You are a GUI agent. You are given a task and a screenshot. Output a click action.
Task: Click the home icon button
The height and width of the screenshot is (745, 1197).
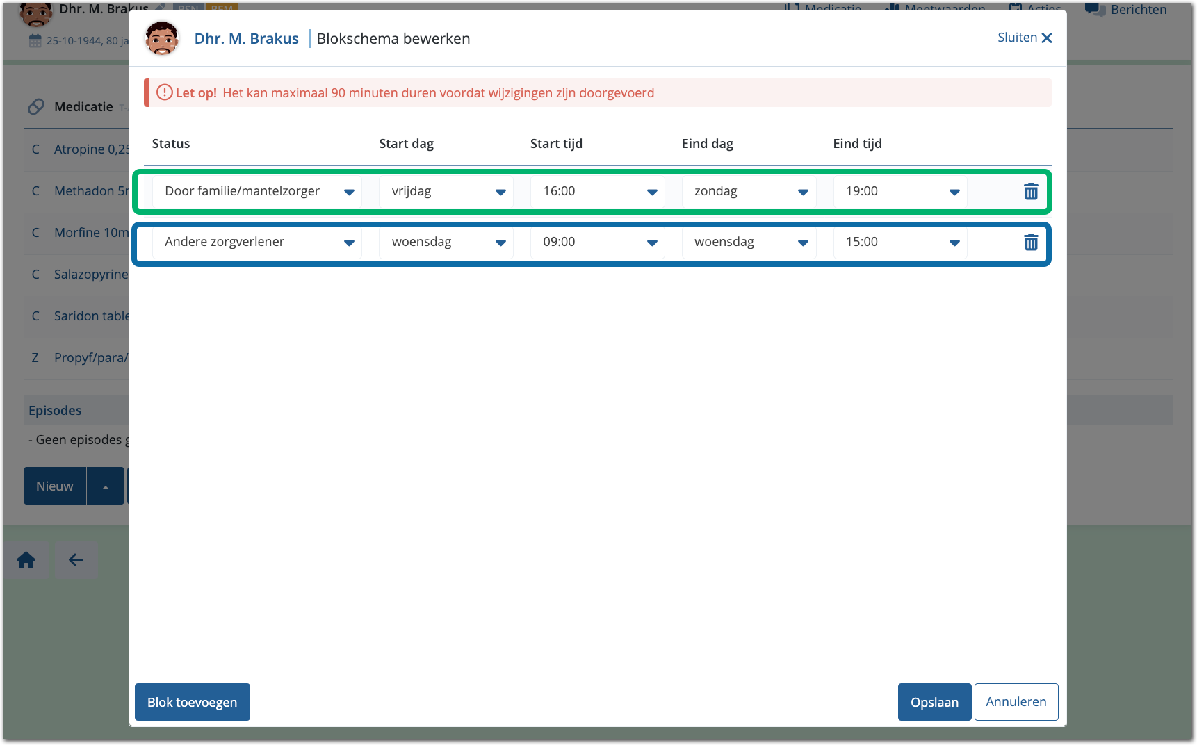click(x=26, y=560)
